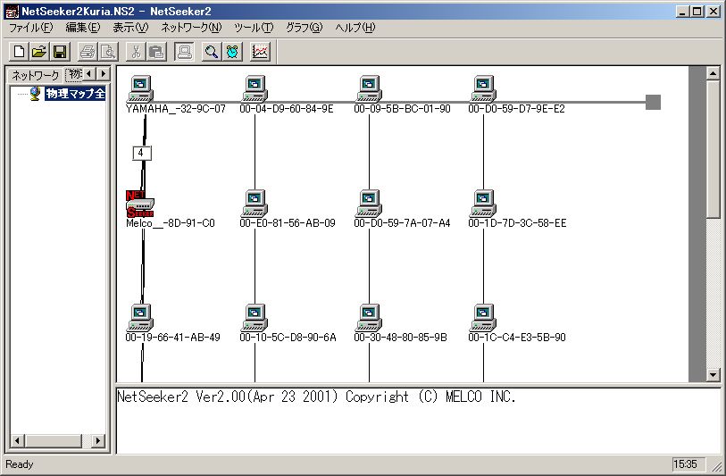Viewport: 726px width, 476px height.
Task: Click the YAMAHA_-32-9C-07 label text
Action: [176, 109]
